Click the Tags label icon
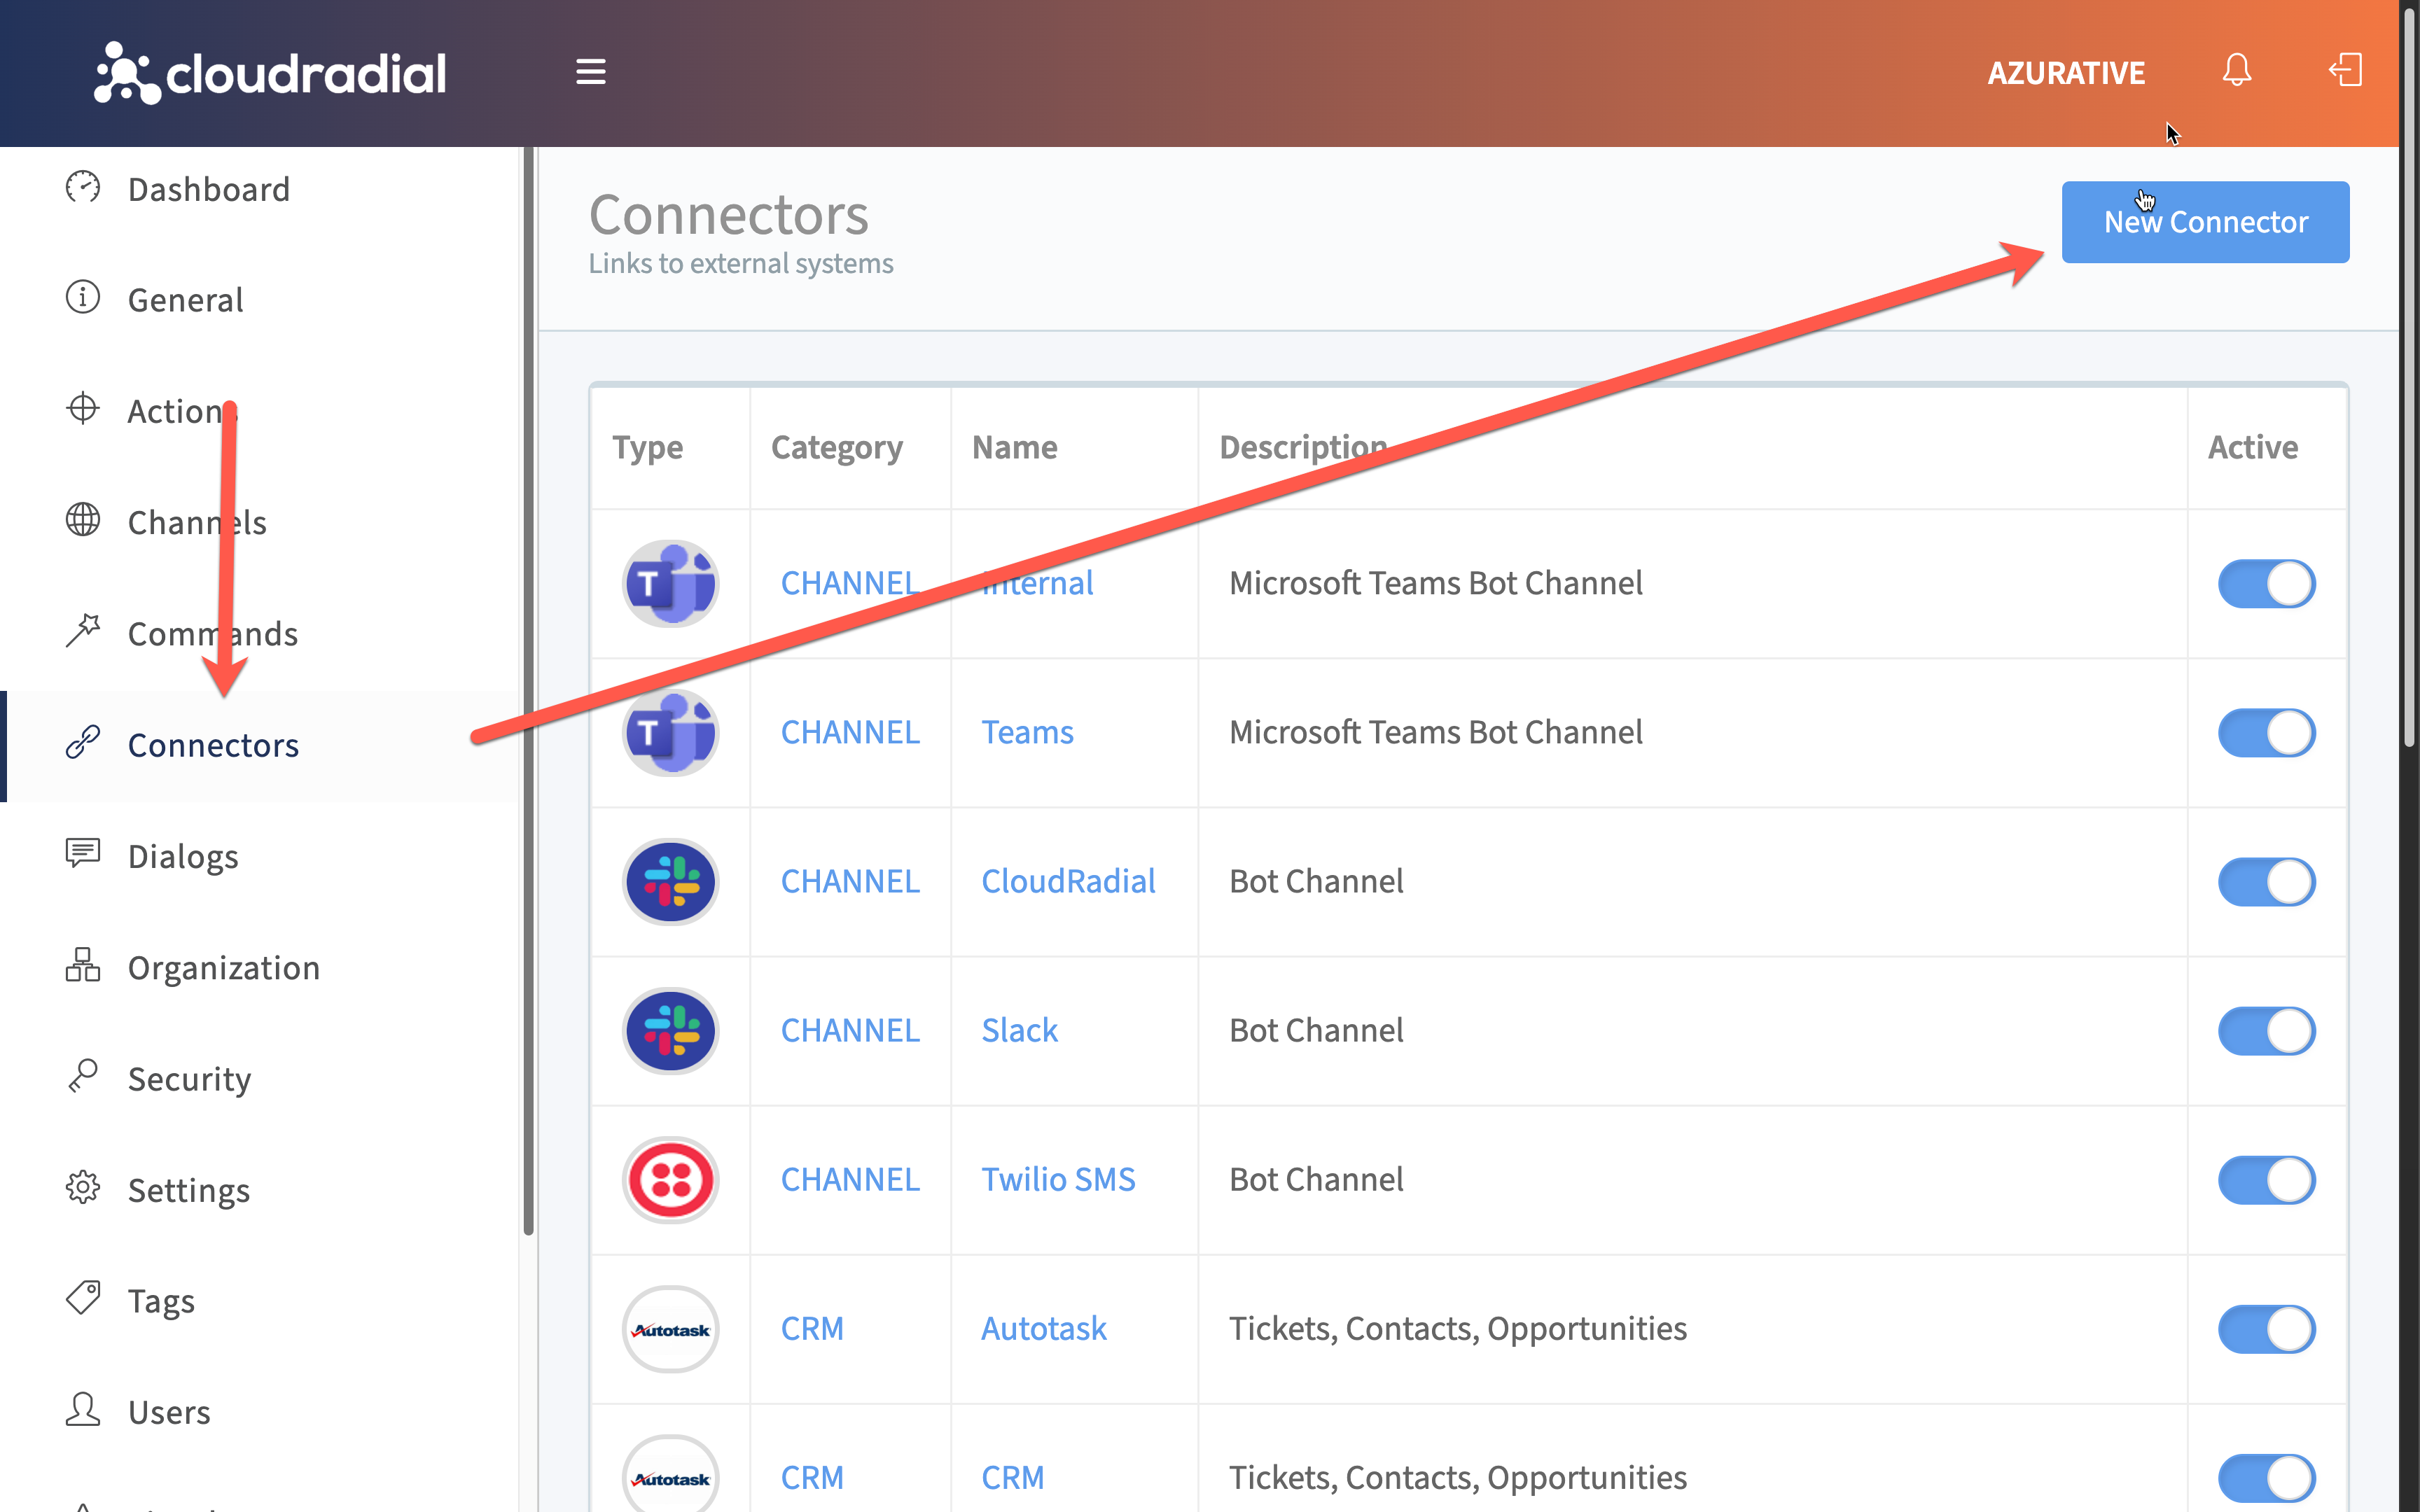This screenshot has height=1512, width=2420. (83, 1299)
